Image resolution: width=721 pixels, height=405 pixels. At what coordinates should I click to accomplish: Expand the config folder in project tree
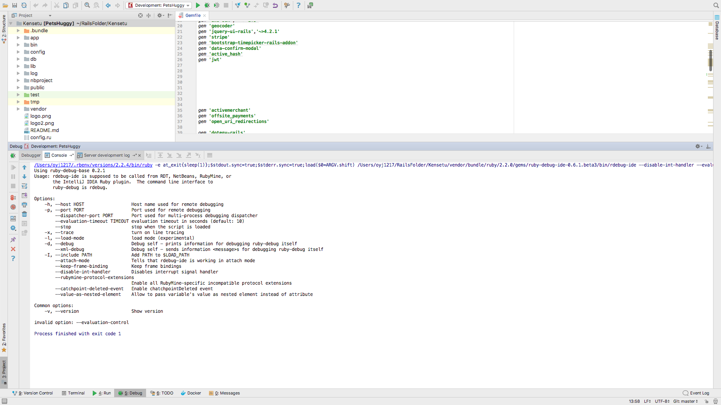(x=18, y=52)
